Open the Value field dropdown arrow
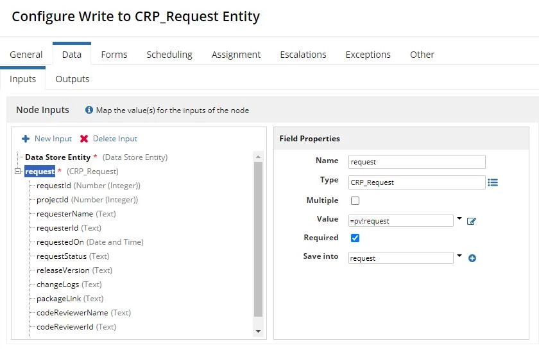This screenshot has width=539, height=352. [x=459, y=218]
